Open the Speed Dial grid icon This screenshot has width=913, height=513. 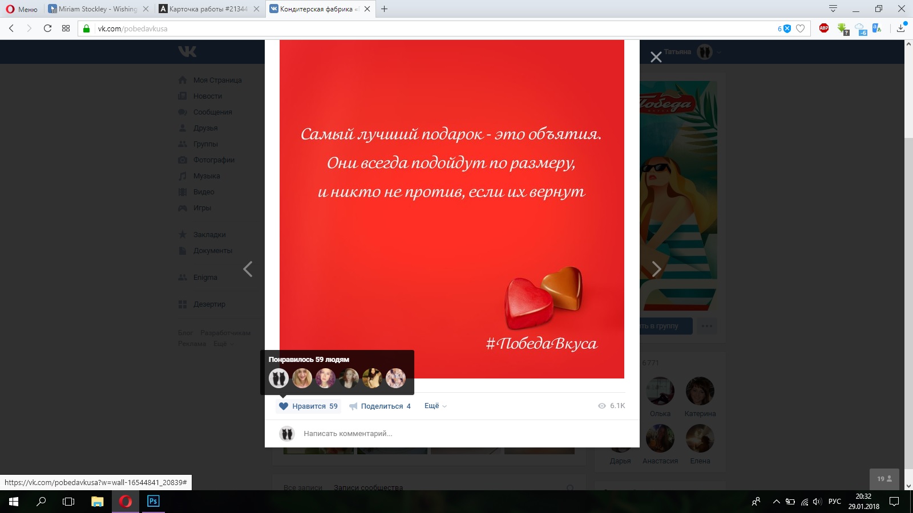pos(66,28)
